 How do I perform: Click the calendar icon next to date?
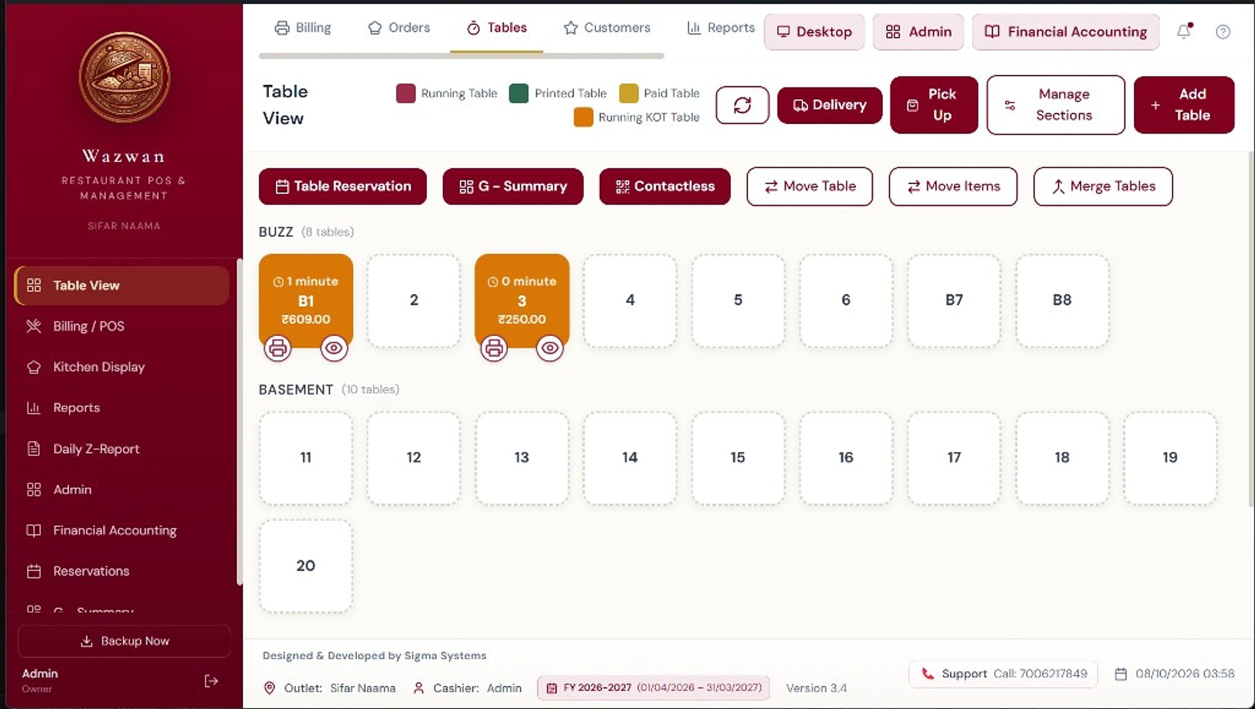pos(1121,673)
